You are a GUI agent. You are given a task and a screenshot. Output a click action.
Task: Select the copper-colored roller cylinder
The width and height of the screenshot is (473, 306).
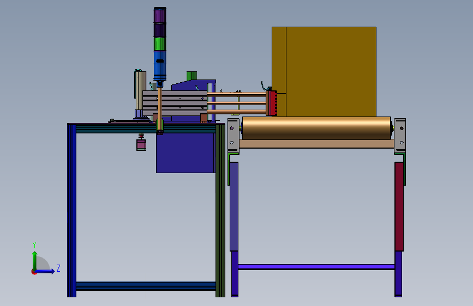point(316,128)
